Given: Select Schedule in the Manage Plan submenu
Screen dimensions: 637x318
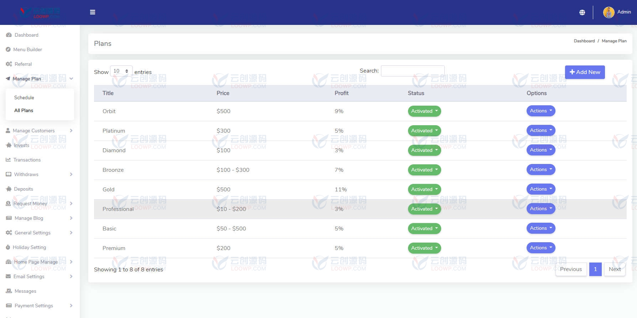Looking at the screenshot, I should coord(24,97).
